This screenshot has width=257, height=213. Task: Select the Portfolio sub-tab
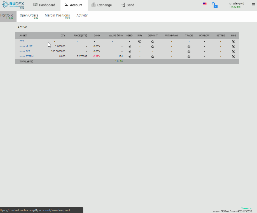coord(8,16)
